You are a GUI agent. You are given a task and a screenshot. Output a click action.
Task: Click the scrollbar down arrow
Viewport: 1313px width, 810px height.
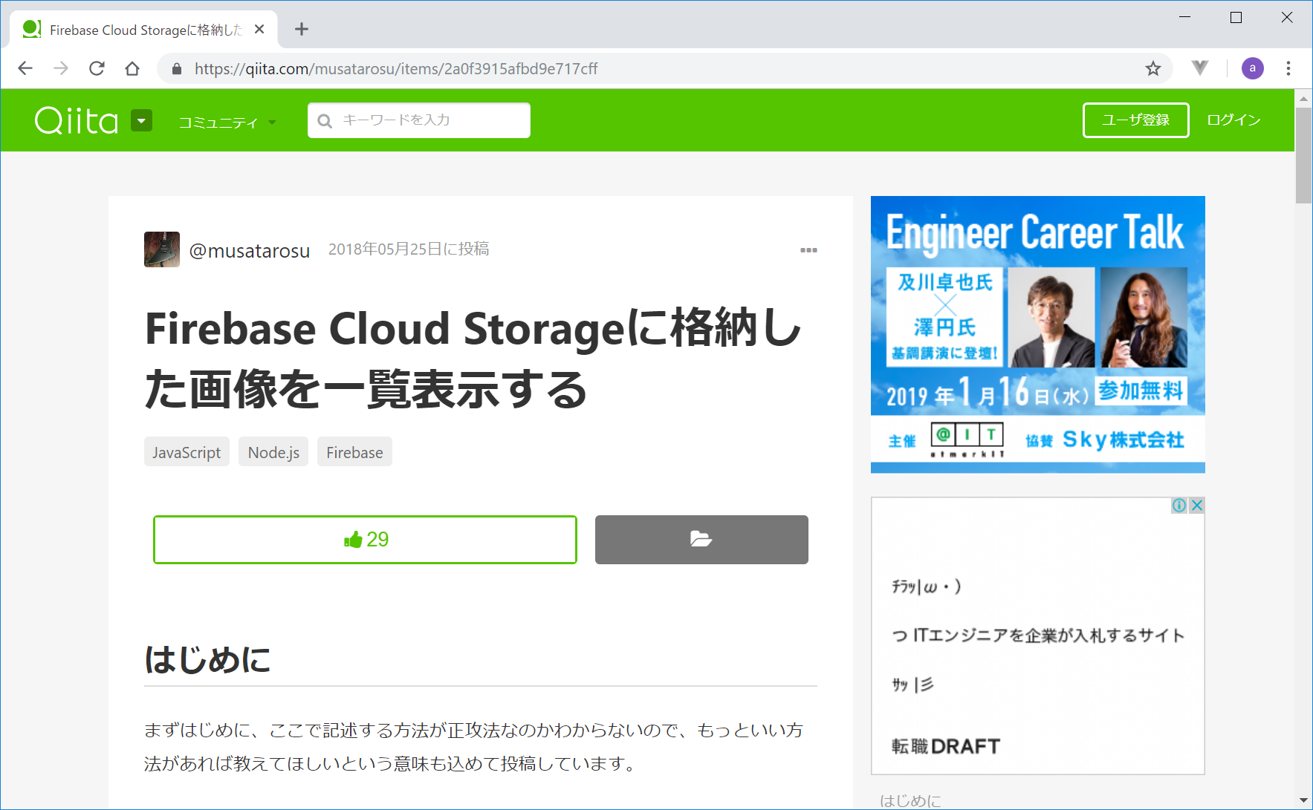(1303, 800)
